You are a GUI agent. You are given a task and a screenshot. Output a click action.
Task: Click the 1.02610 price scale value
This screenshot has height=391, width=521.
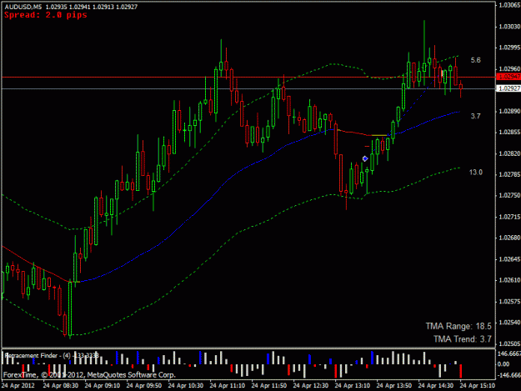[x=509, y=280]
